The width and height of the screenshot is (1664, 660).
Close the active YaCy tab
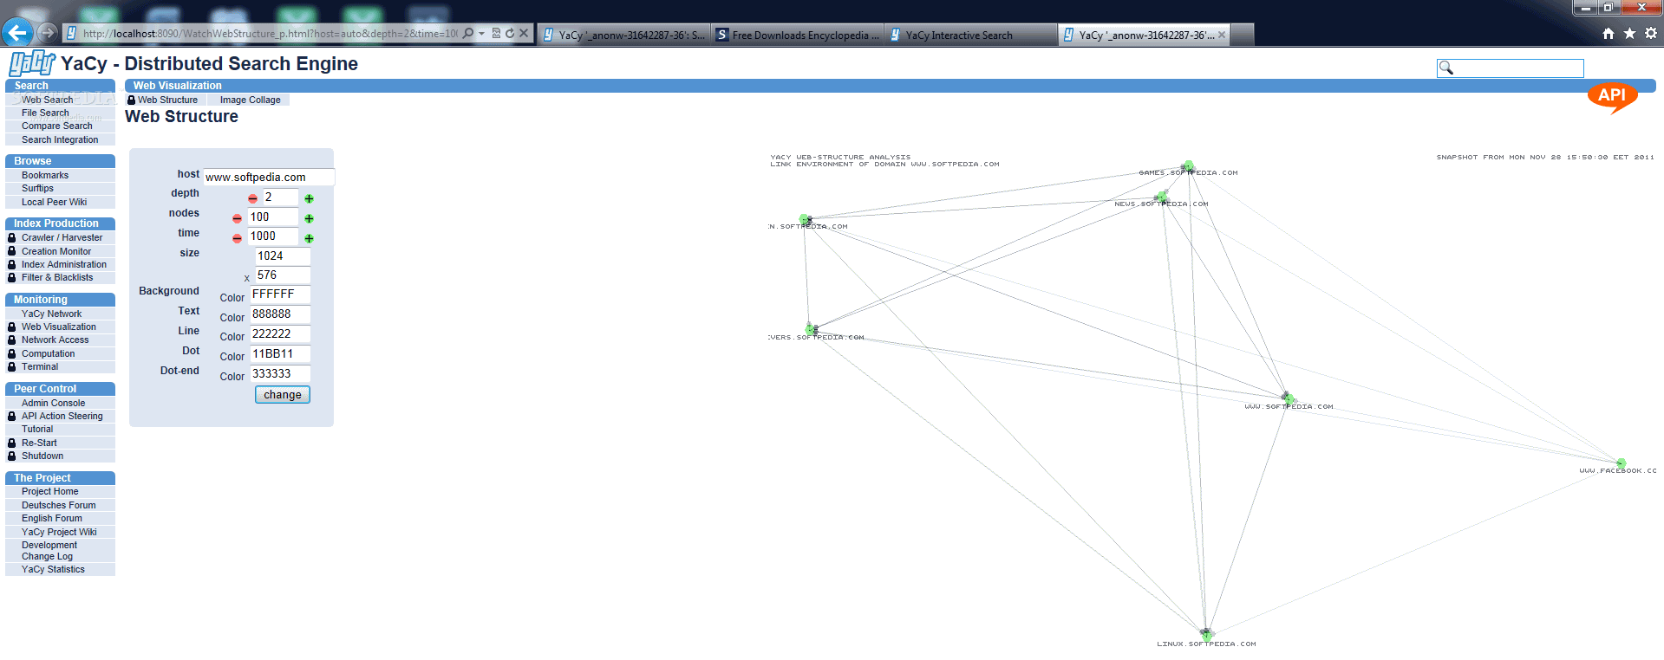tap(1222, 35)
